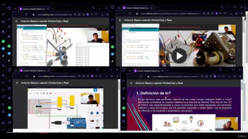Open Telegram in the outermost left sidebar
This screenshot has width=248, height=139.
pos(3,49)
